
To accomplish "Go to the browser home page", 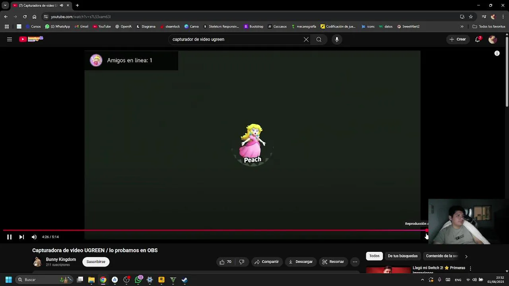I will (x=34, y=17).
